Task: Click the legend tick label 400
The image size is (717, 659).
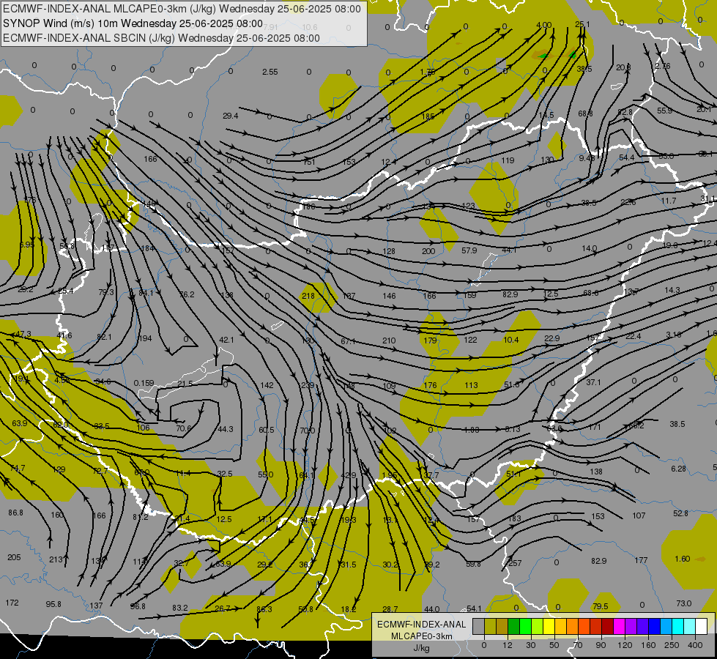Action: coord(695,645)
